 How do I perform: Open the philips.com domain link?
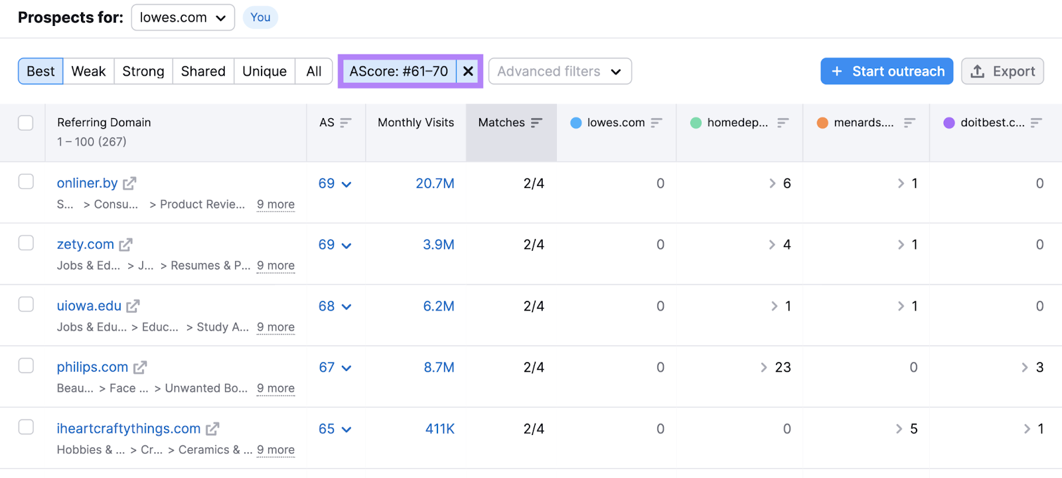click(92, 367)
